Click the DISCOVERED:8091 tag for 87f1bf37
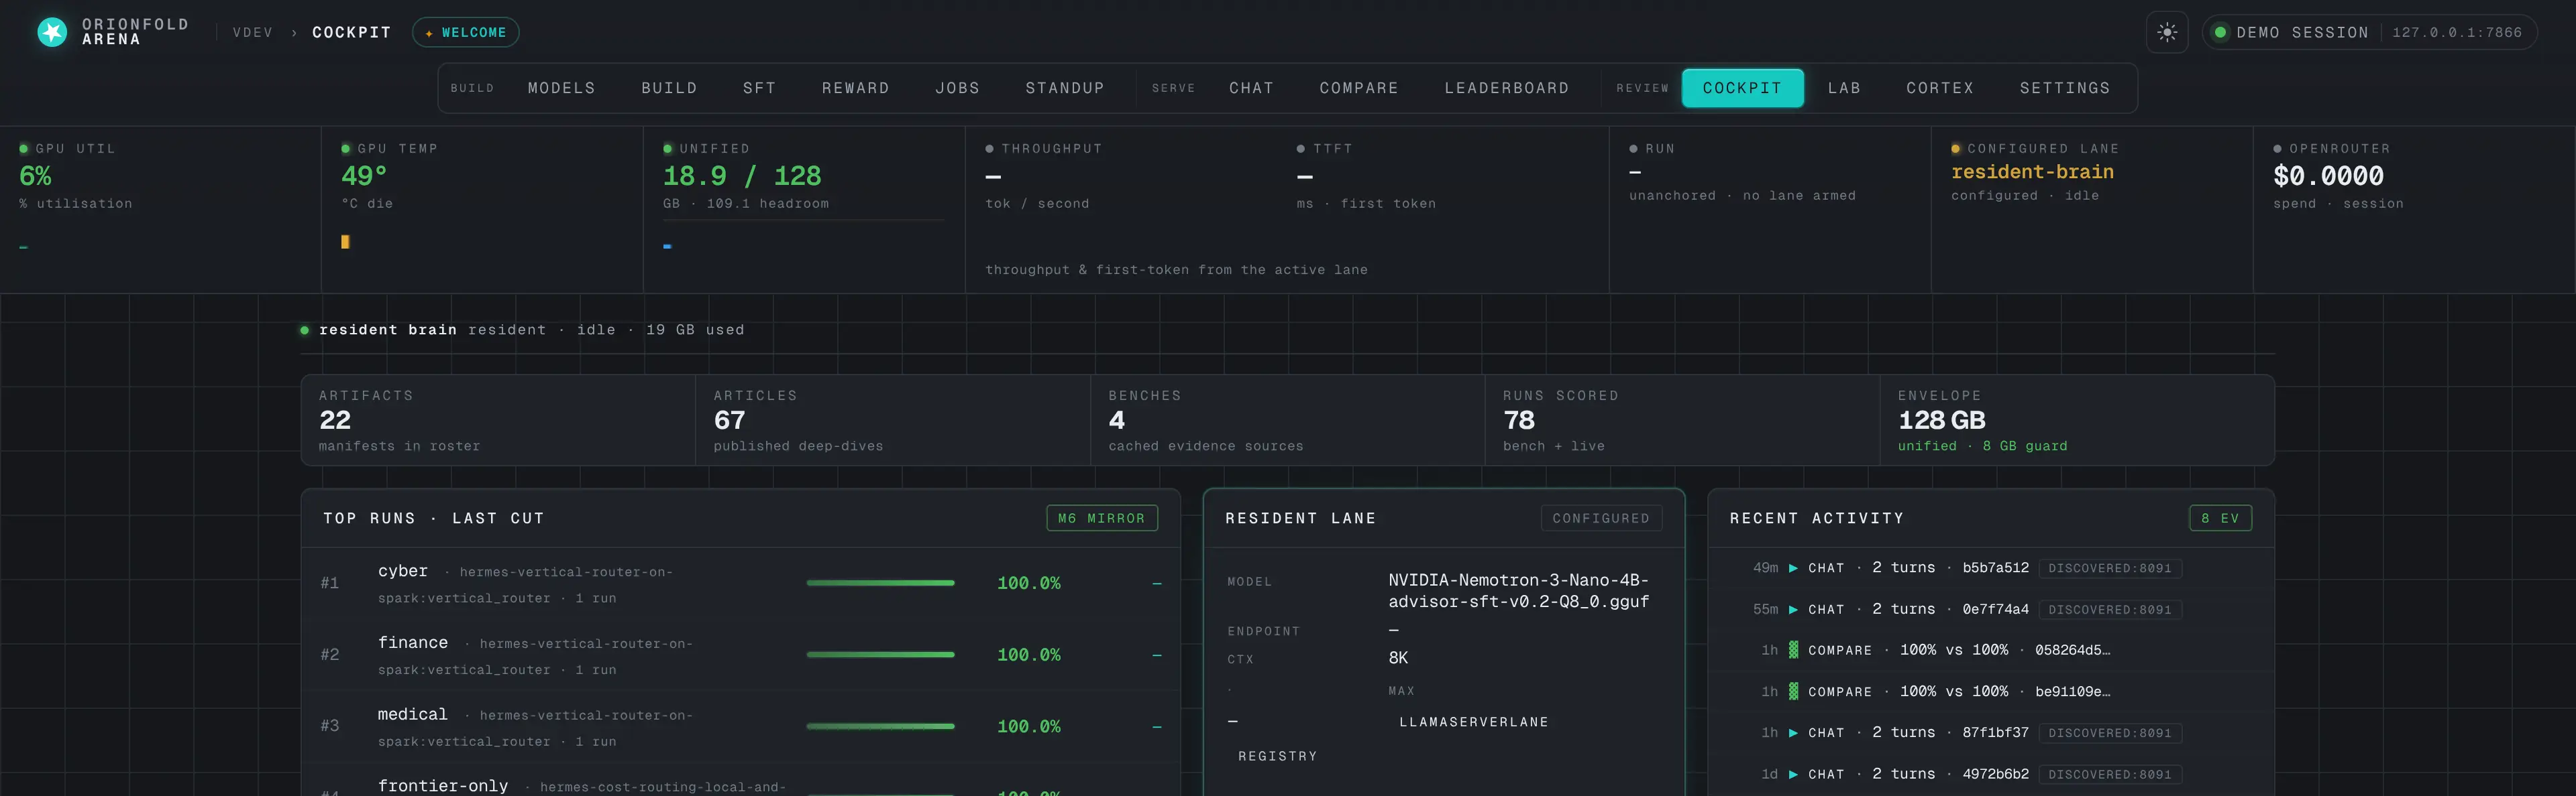The image size is (2576, 796). (2109, 733)
